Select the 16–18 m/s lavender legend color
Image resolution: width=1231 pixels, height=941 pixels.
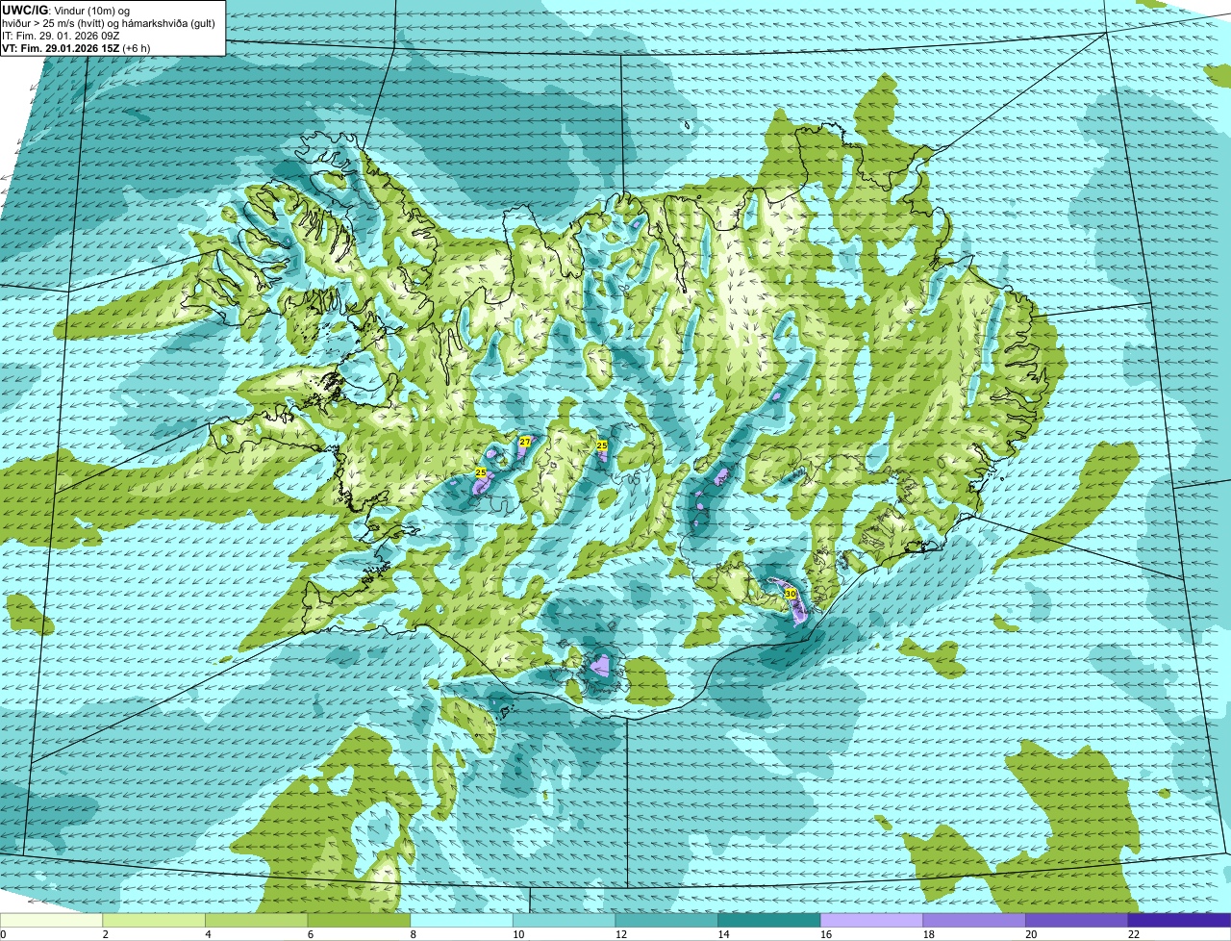(871, 920)
